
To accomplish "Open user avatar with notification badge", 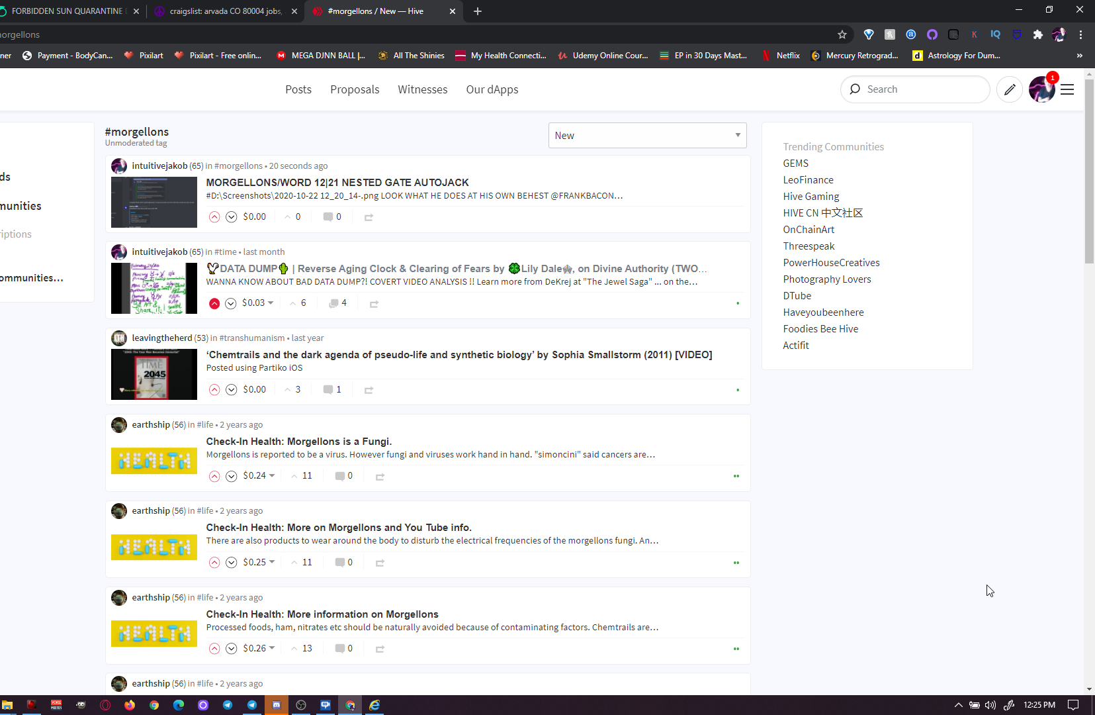I will (1042, 89).
